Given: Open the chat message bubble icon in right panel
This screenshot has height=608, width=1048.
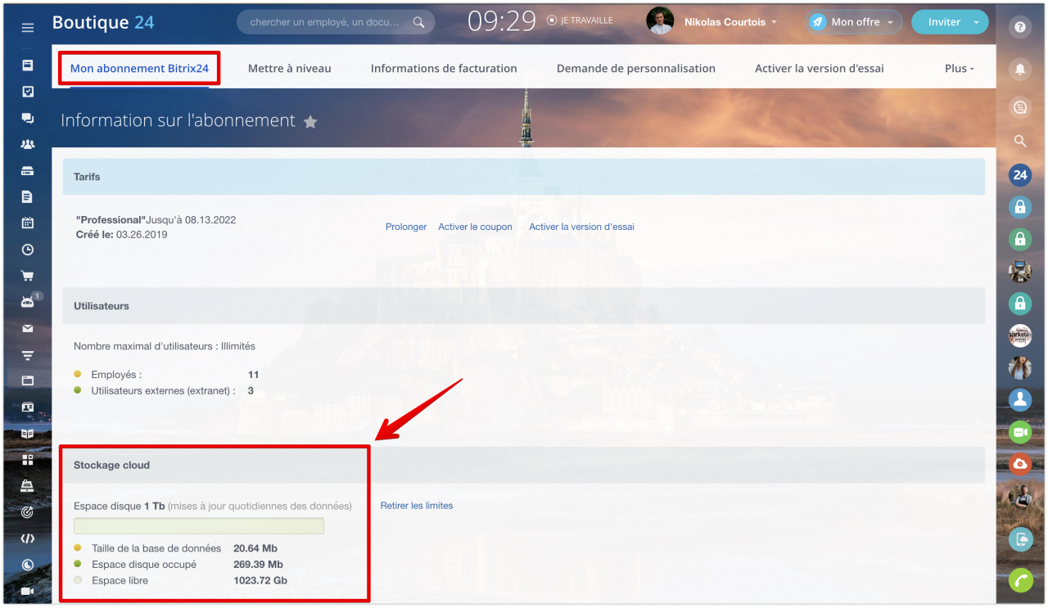Looking at the screenshot, I should 1020,106.
